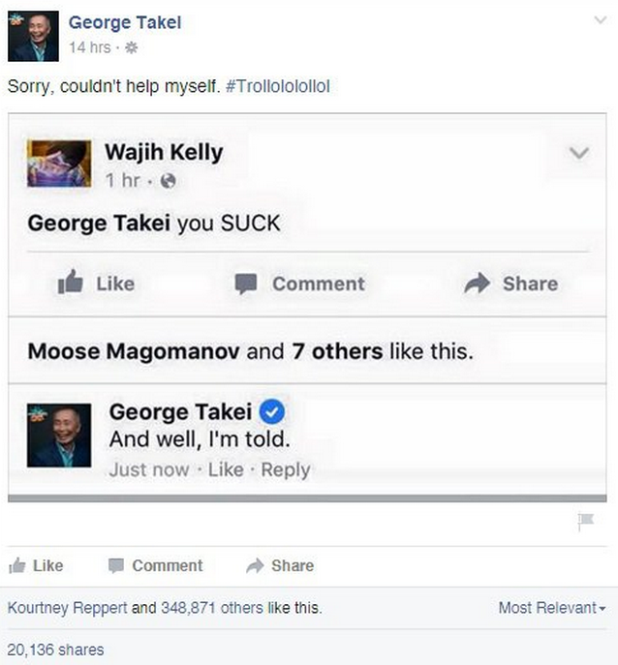This screenshot has width=618, height=665.
Task: Click the blue verified badge beside the commenter's name
Action: (x=273, y=412)
